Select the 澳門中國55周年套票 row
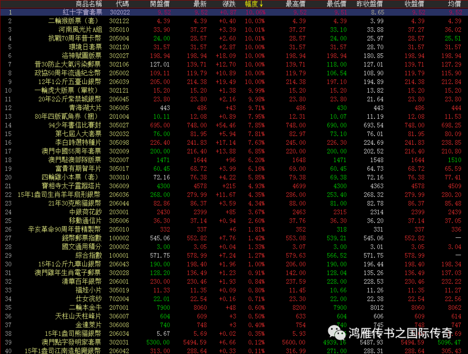468x354 pixels. 234,151
